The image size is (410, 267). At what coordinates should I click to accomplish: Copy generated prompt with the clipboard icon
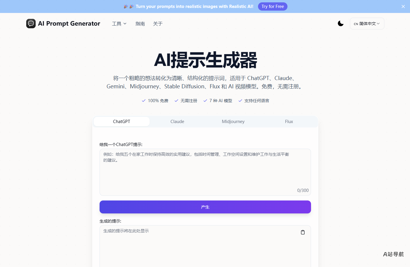(303, 232)
